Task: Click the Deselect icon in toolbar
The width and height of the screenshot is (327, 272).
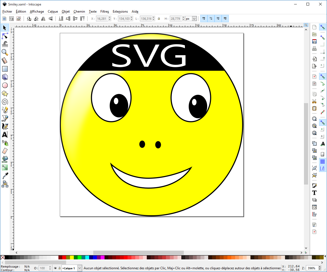Action: [x=19, y=19]
